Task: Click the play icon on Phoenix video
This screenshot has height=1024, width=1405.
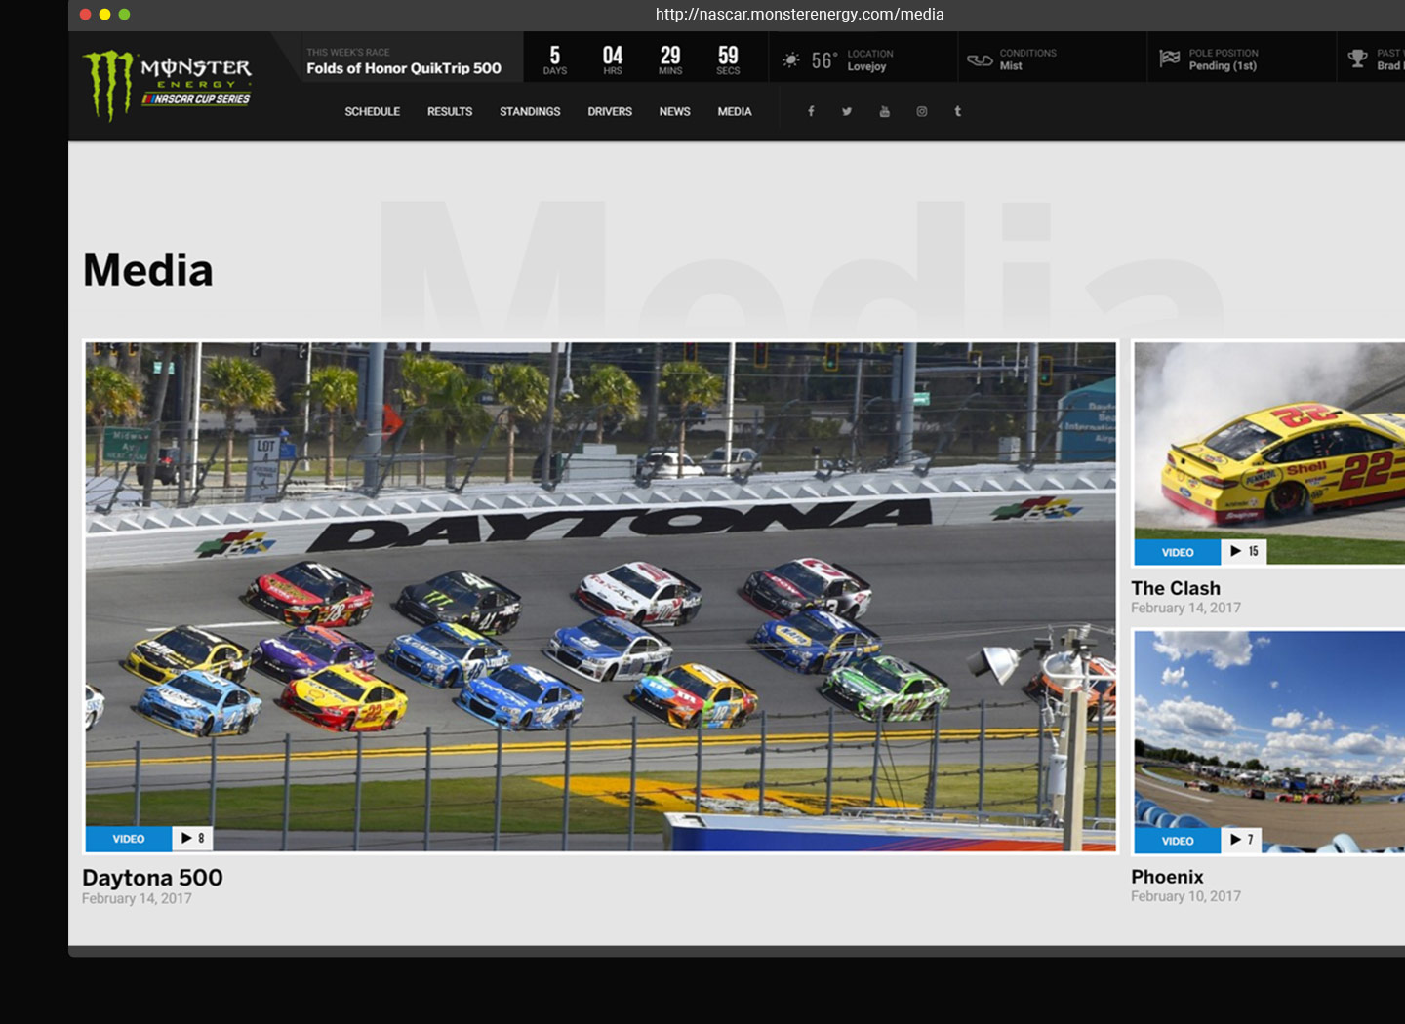Action: tap(1235, 840)
